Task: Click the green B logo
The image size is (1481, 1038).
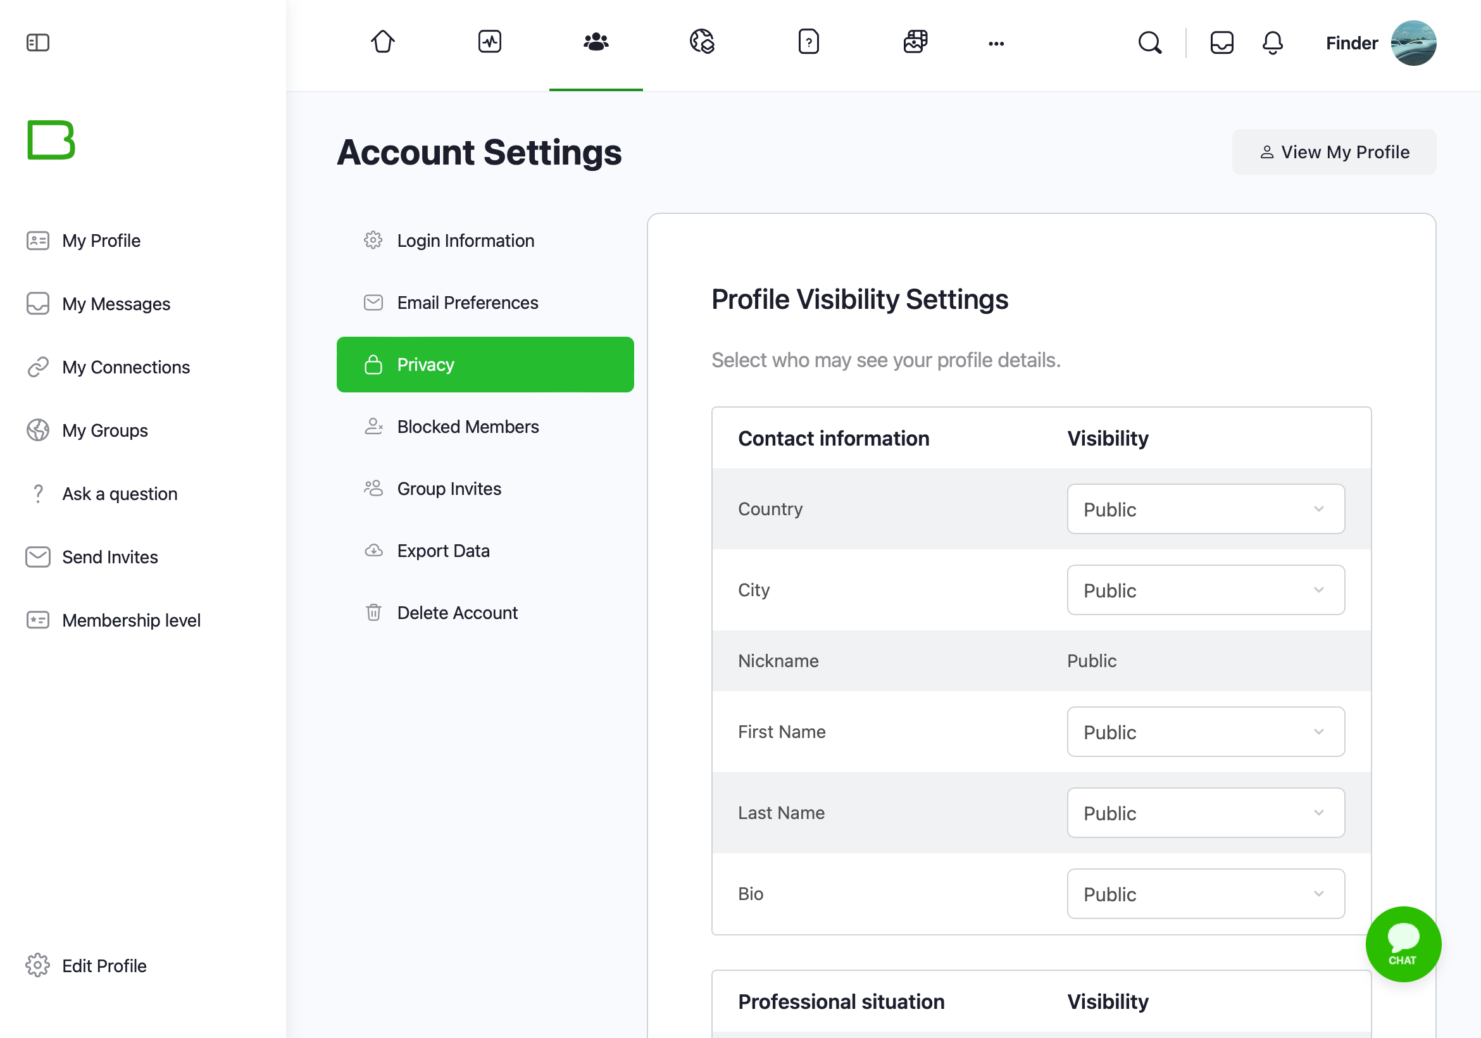Action: pos(51,139)
